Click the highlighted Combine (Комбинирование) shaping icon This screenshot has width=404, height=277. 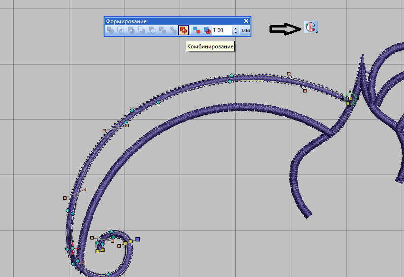[x=183, y=30]
